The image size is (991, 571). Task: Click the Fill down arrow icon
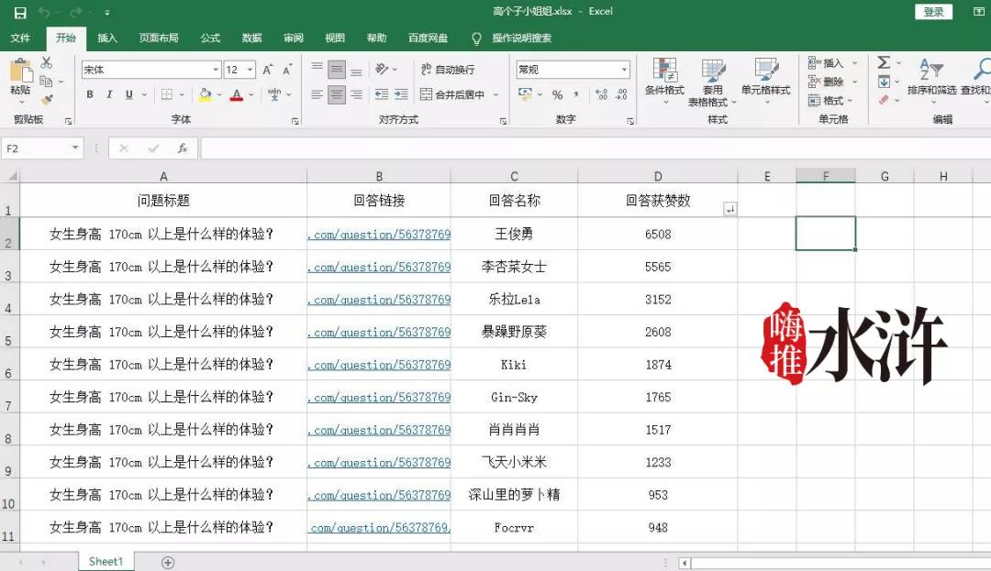(x=885, y=82)
